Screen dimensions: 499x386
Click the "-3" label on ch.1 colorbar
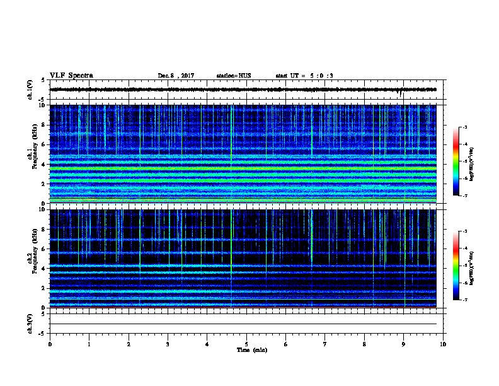464,127
